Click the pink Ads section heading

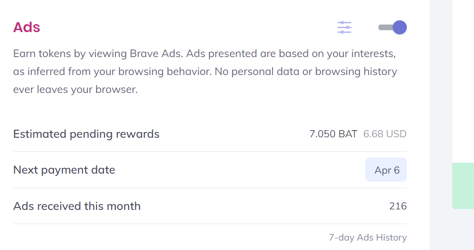point(26,27)
